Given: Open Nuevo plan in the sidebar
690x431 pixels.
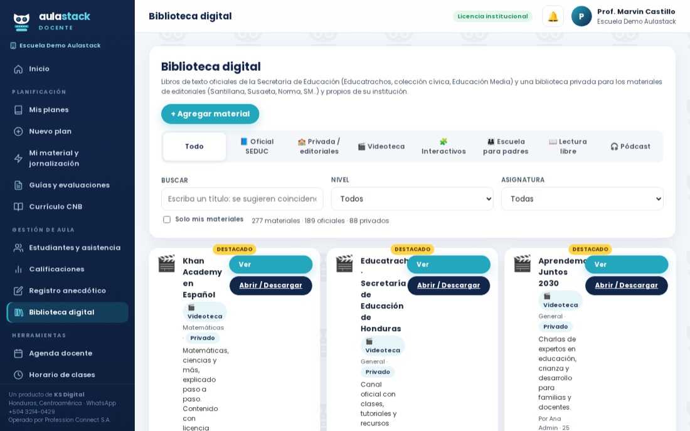Looking at the screenshot, I should (67, 132).
